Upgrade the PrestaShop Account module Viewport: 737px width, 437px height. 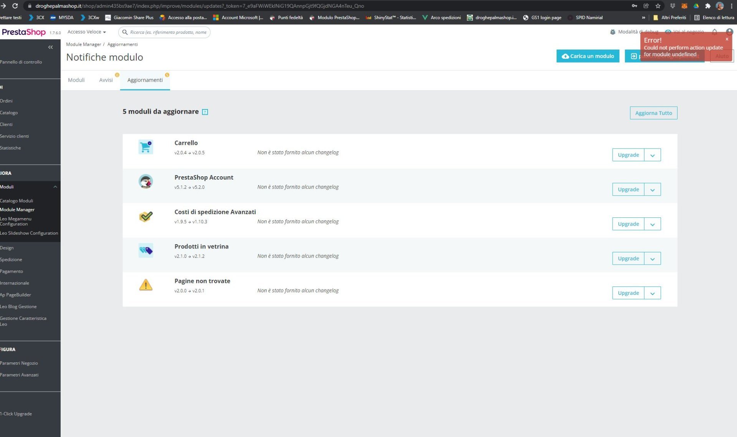628,189
